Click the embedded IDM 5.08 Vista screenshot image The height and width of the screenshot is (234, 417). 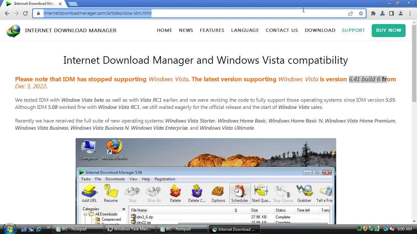coord(206,181)
